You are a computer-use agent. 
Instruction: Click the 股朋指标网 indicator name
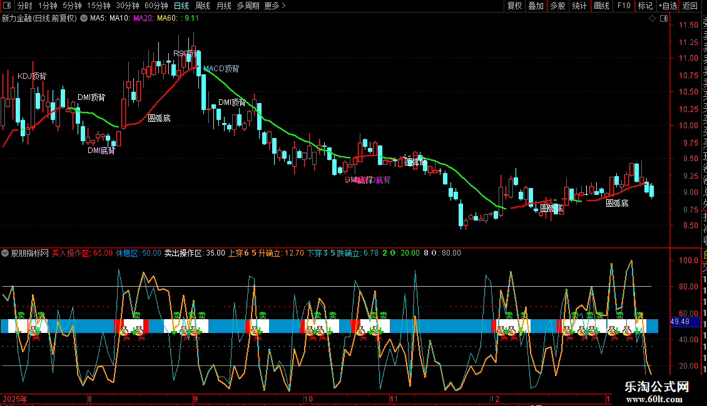30,253
